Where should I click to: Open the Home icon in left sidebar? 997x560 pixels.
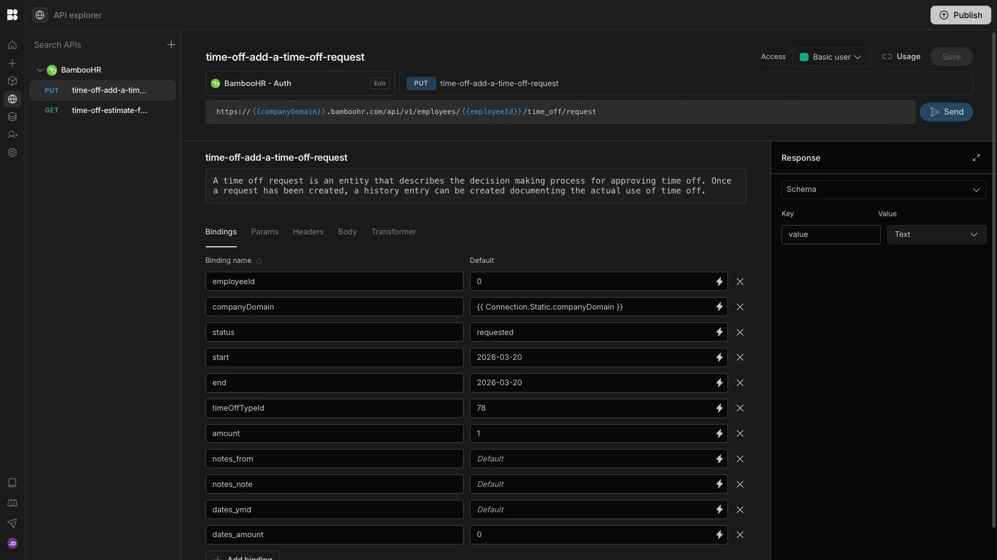coord(12,45)
